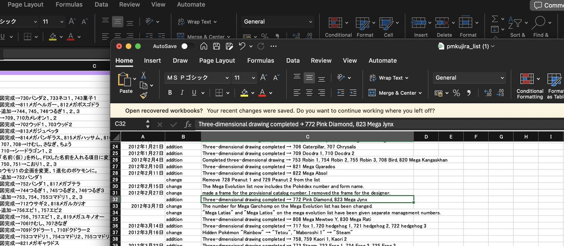The width and height of the screenshot is (564, 246).
Task: Click the Borders icon in front window
Action: (x=219, y=93)
